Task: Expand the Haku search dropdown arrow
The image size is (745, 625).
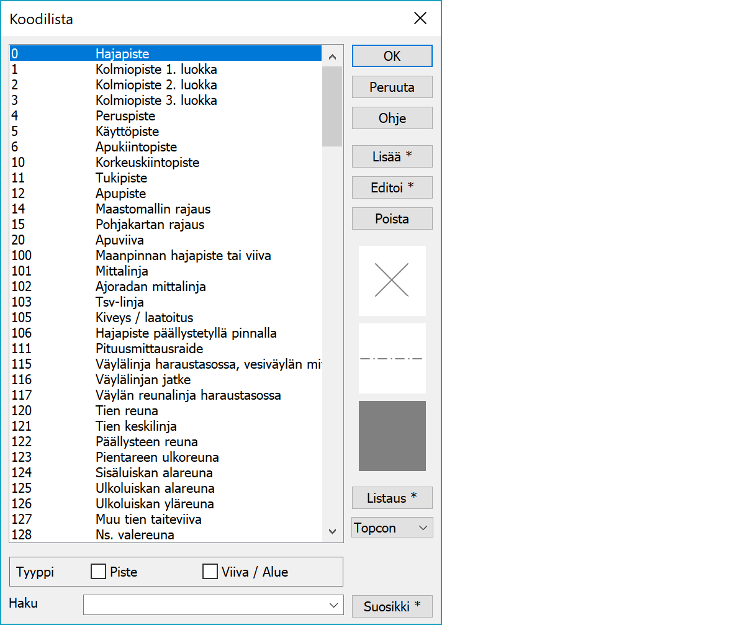Action: (335, 605)
